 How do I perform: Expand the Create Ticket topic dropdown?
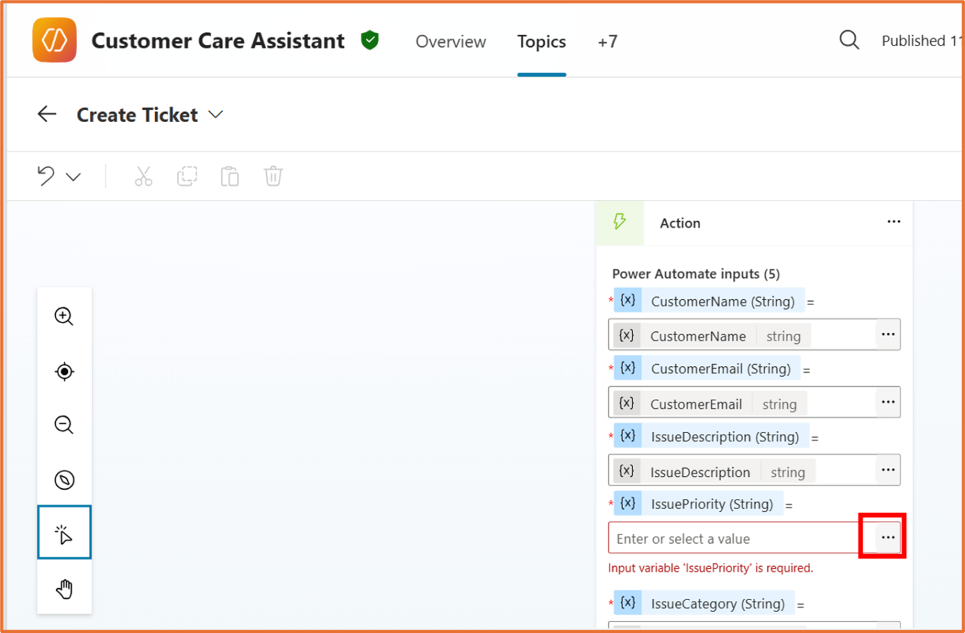pyautogui.click(x=215, y=115)
